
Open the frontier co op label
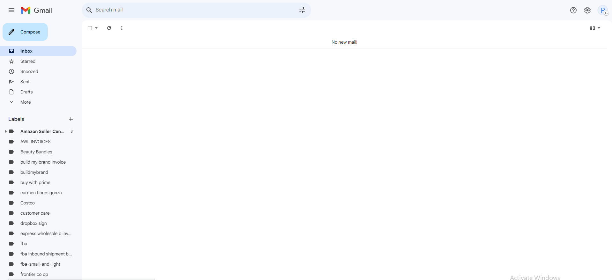(x=38, y=274)
